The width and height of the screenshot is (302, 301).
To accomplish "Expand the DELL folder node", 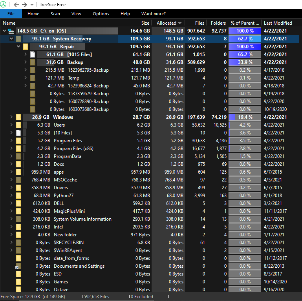I will [11, 203].
